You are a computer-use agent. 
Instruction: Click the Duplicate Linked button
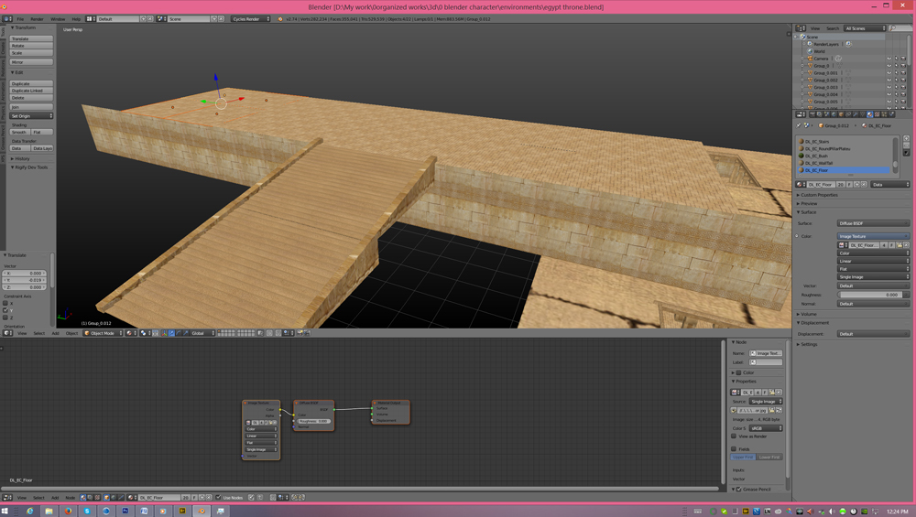31,91
